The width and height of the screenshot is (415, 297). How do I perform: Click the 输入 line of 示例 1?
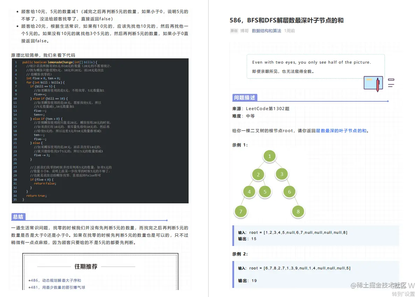coord(292,233)
